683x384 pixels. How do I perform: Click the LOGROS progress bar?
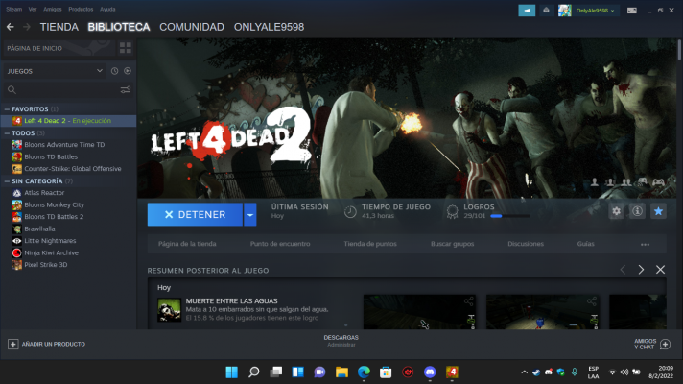(x=497, y=217)
